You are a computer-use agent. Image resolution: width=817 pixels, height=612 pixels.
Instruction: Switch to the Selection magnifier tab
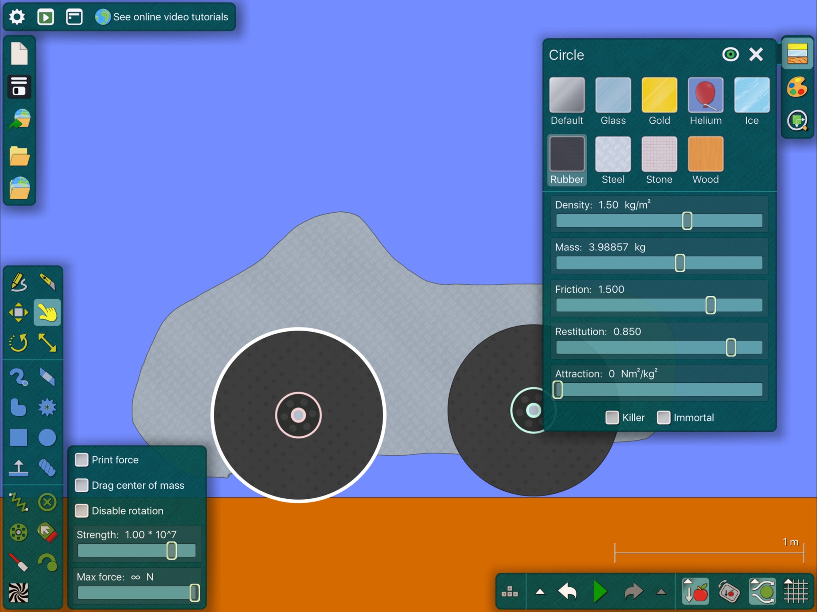(x=797, y=120)
